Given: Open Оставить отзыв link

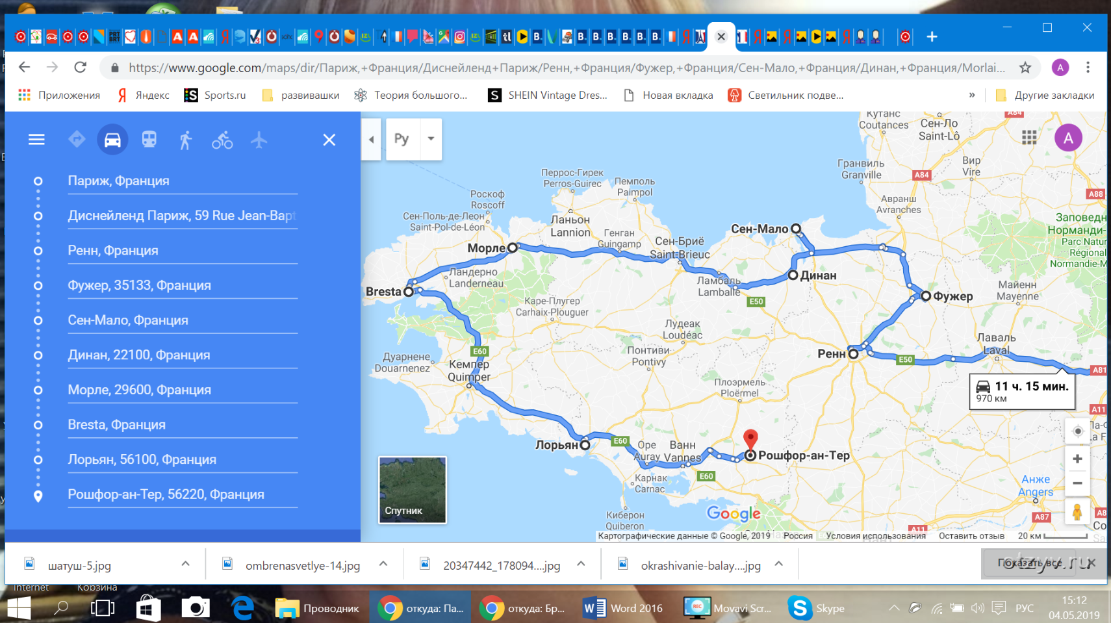Looking at the screenshot, I should coord(971,536).
